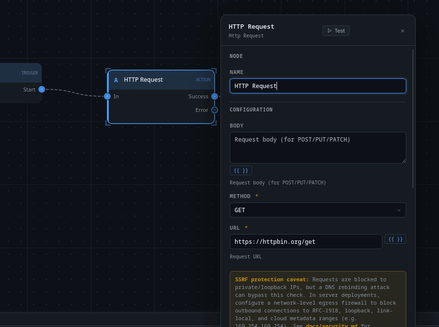
Task: Click the TRIGGER label on trigger node
Action: pos(29,73)
